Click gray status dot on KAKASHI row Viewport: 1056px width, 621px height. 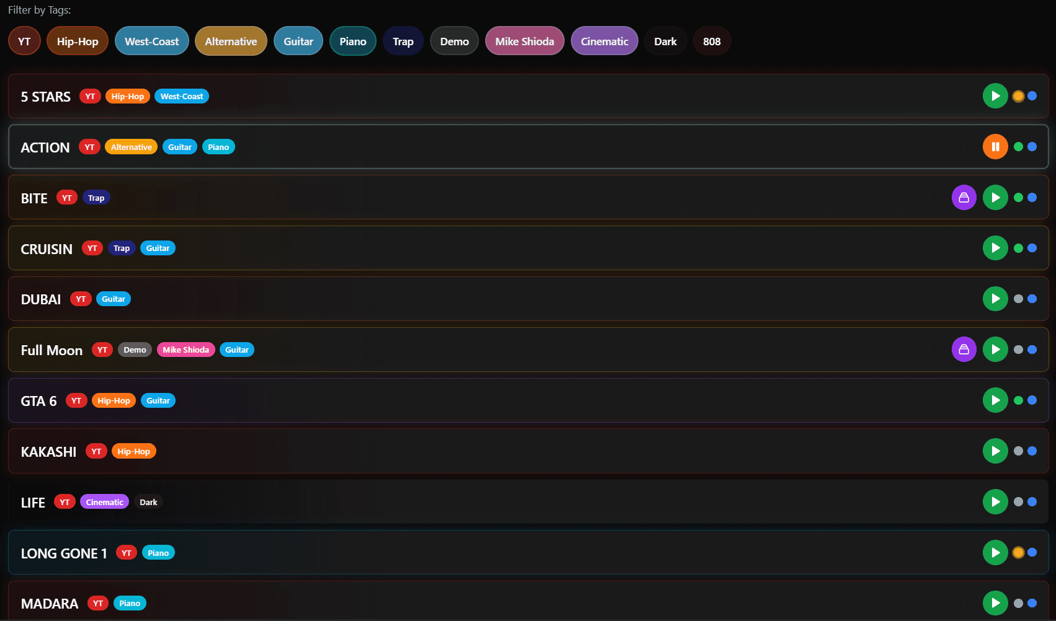(x=1018, y=451)
